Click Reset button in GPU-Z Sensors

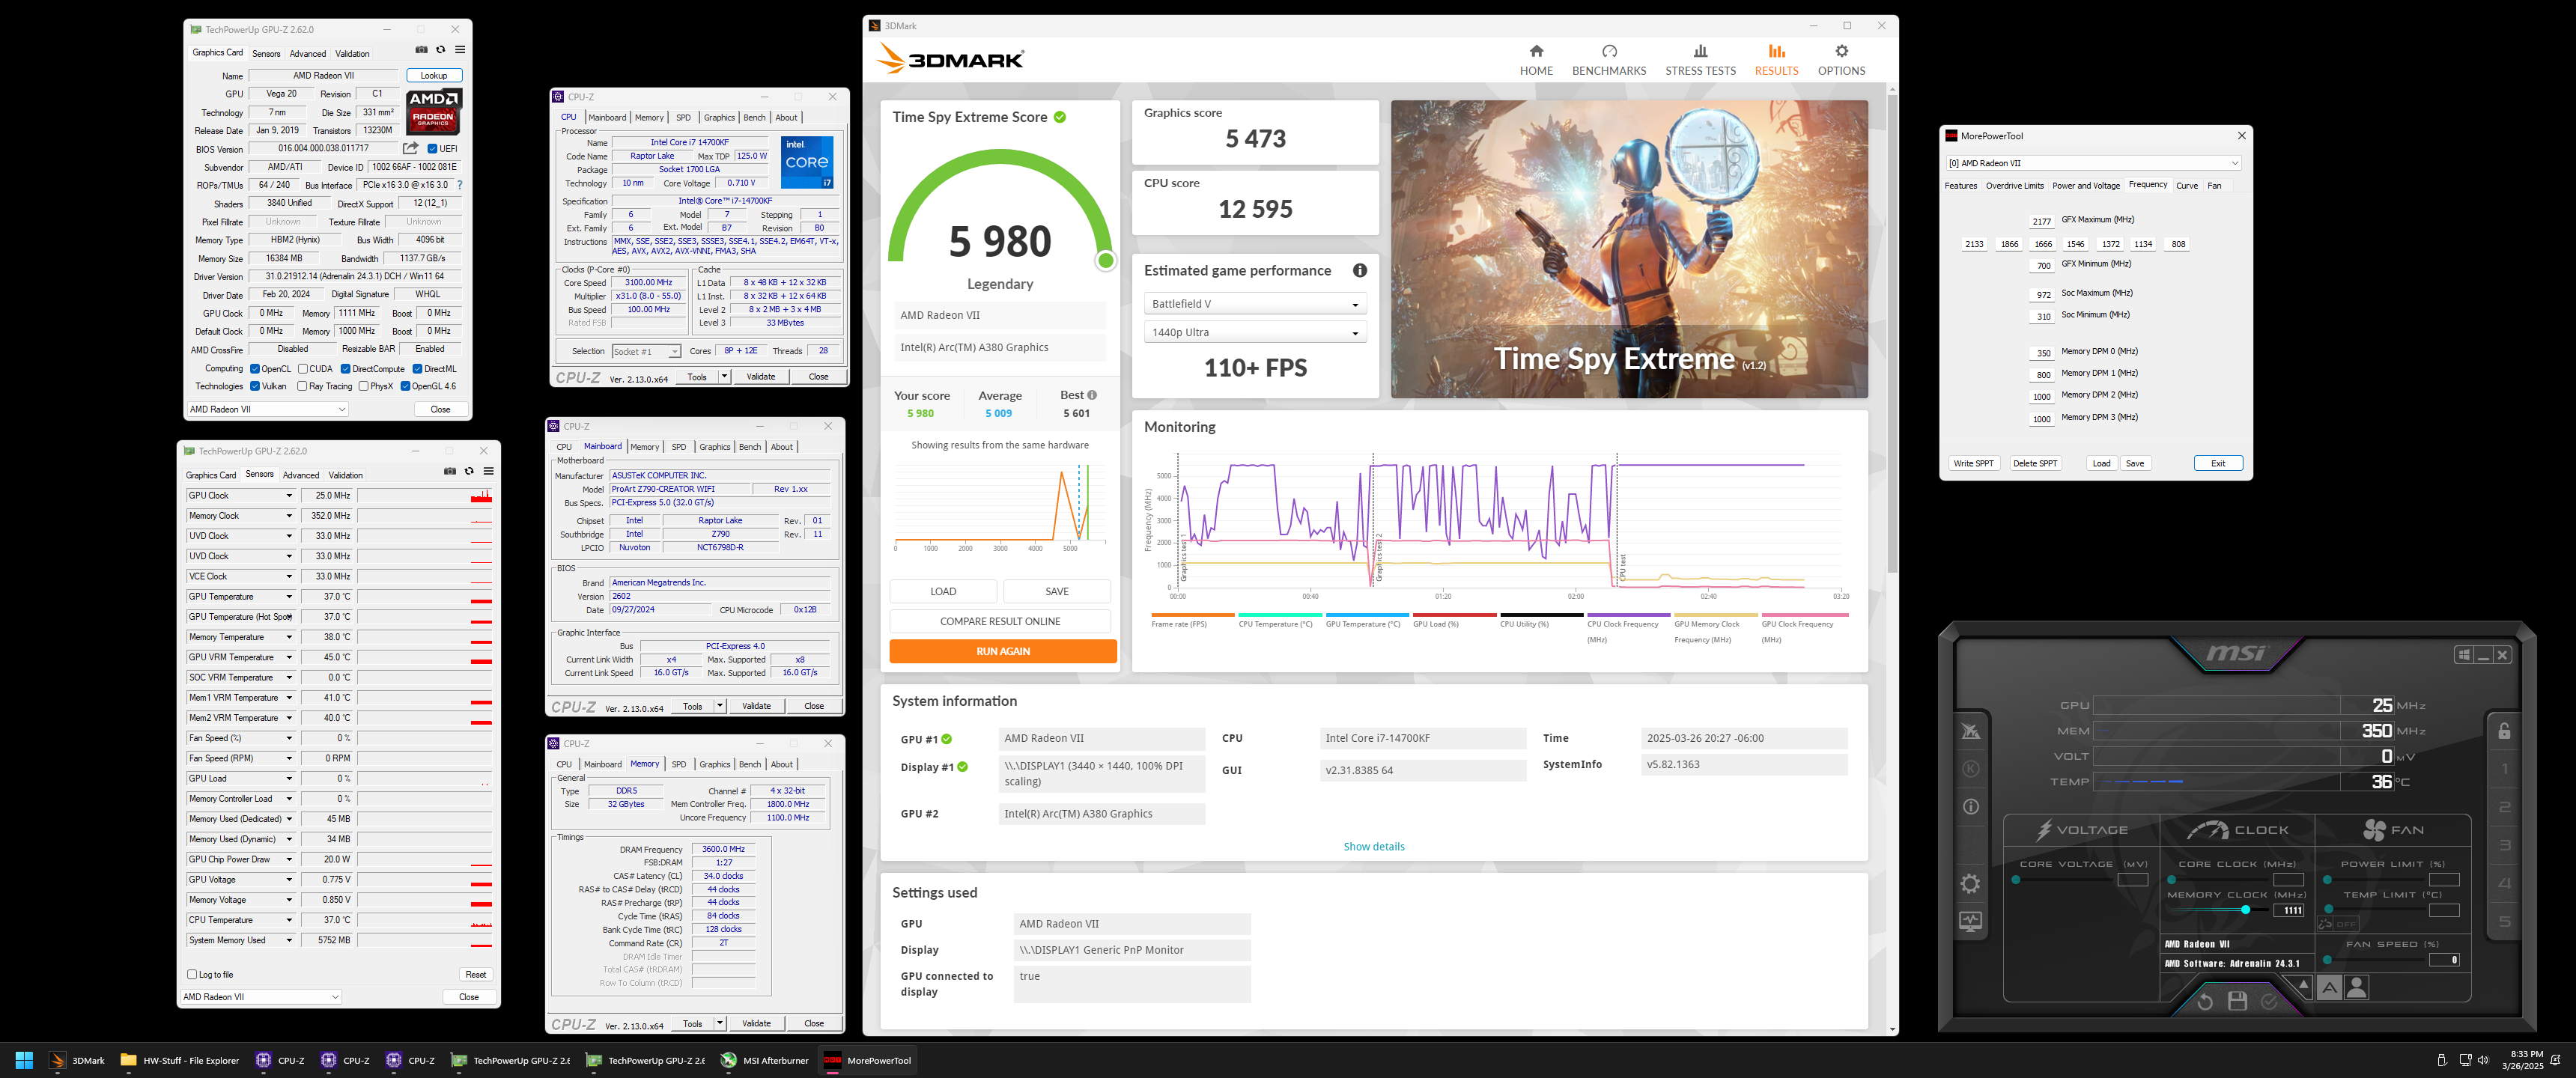click(476, 974)
